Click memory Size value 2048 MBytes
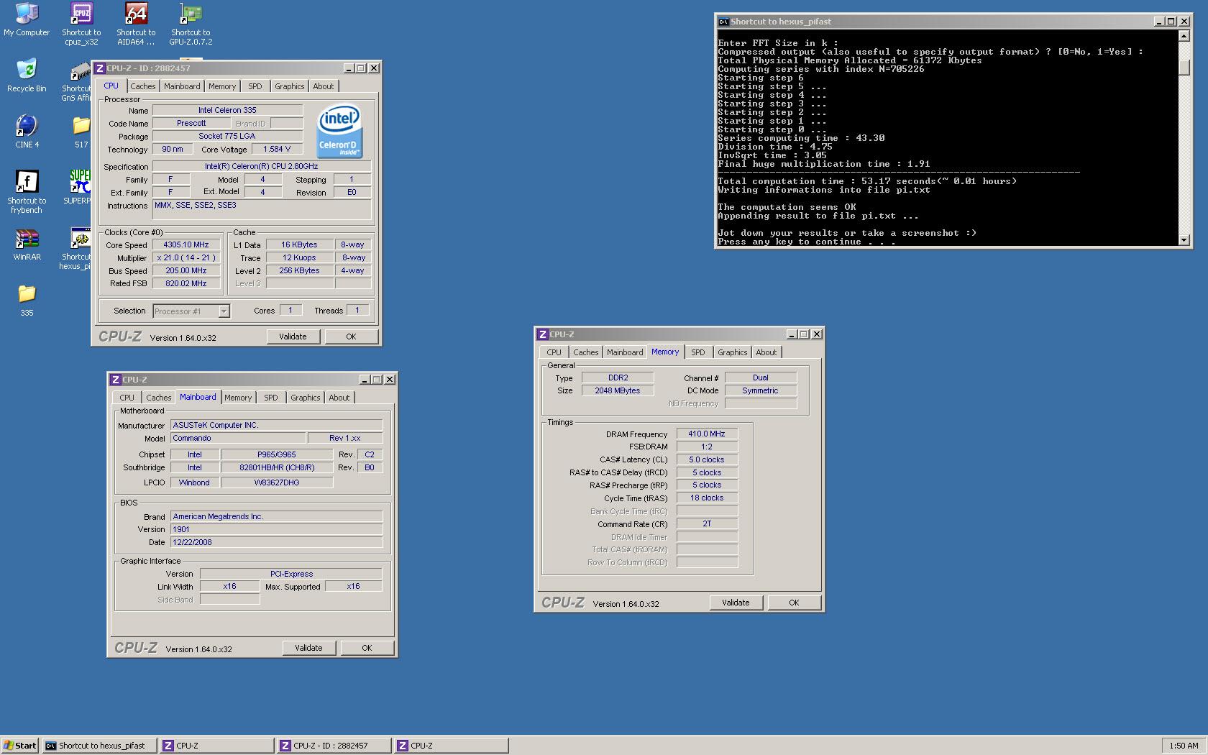This screenshot has width=1208, height=755. [x=618, y=391]
